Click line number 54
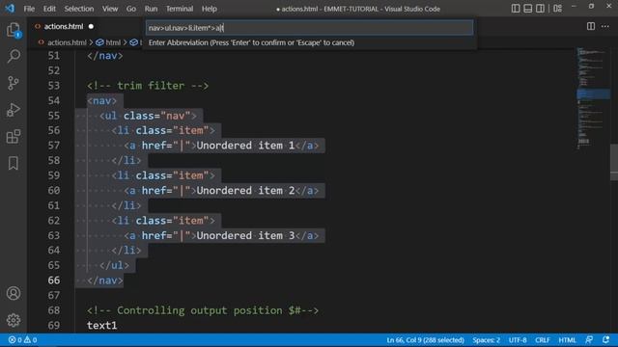 pos(54,100)
